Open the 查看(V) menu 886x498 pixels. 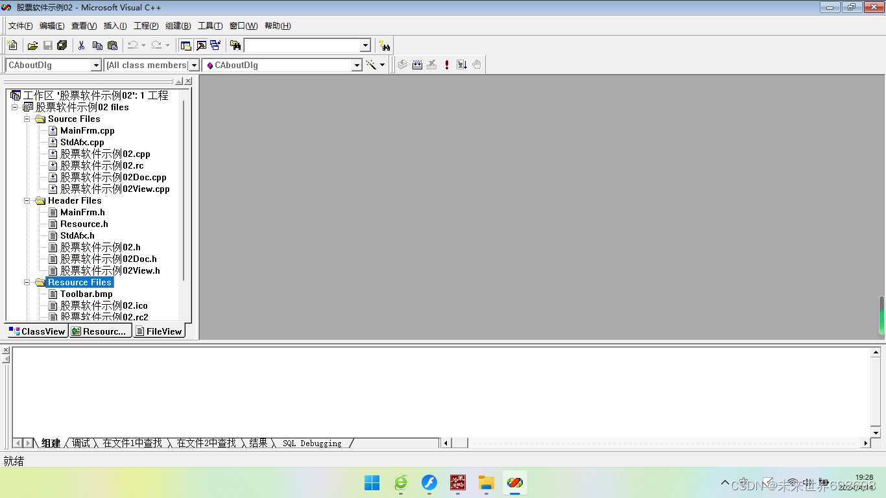[84, 26]
